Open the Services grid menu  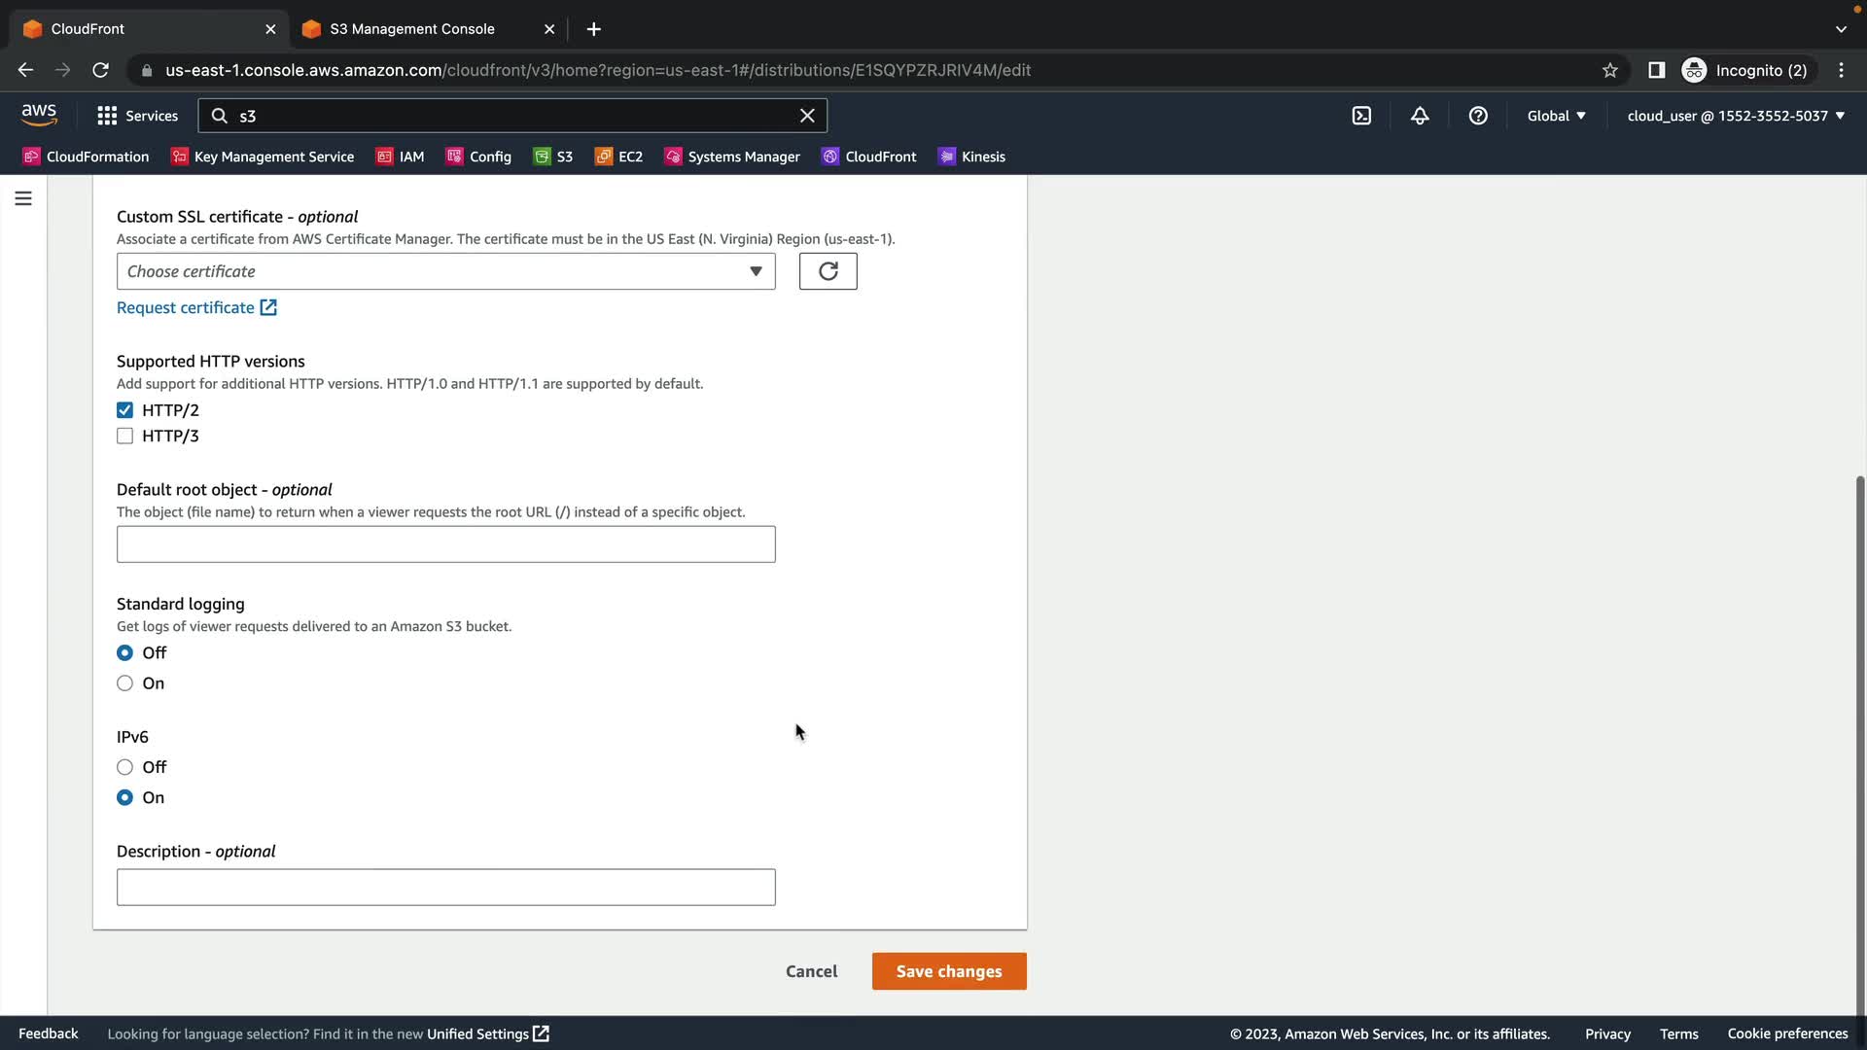tap(137, 116)
